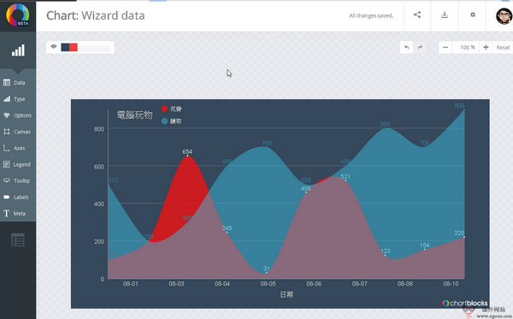The width and height of the screenshot is (513, 319).
Task: Zoom in with the plus button
Action: click(x=486, y=47)
